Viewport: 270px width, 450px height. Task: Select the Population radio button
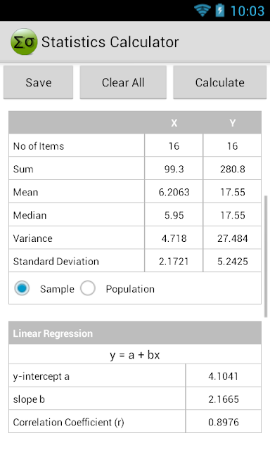88,288
